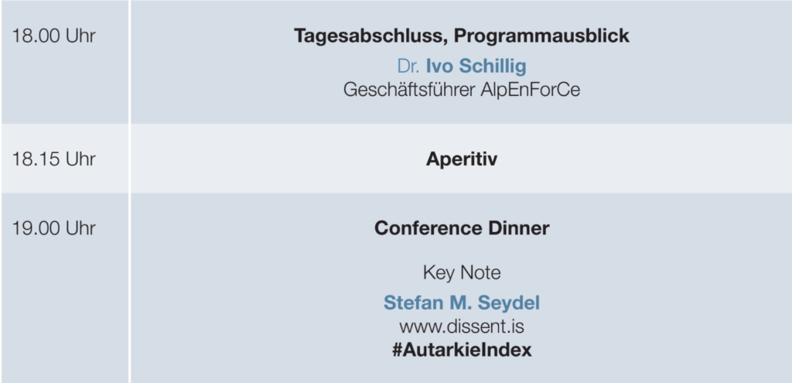Click the 18.15 Uhr time label

(x=54, y=159)
